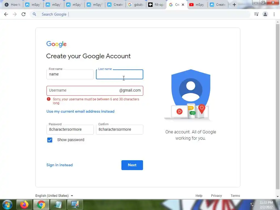Launch Firefox from the taskbar

24,205
